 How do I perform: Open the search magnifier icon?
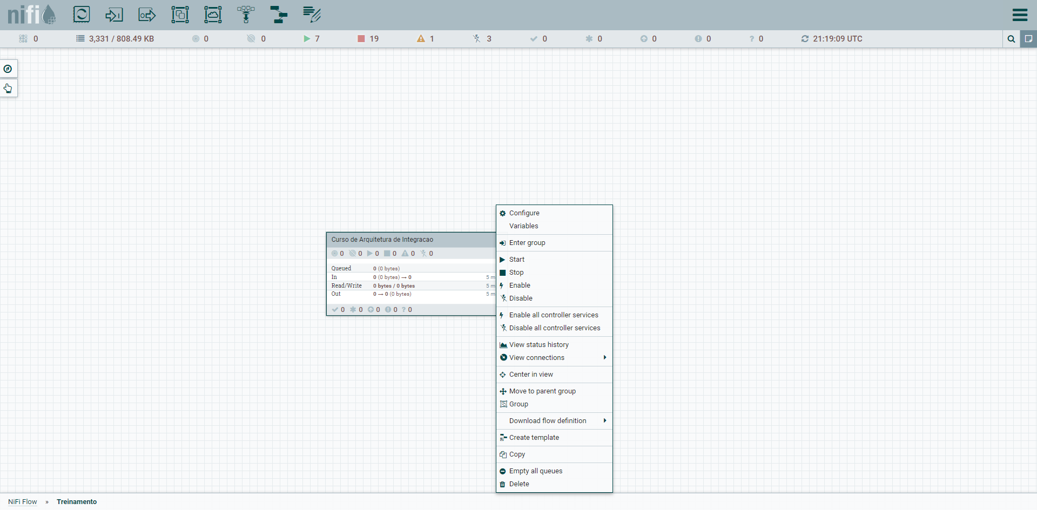1011,39
